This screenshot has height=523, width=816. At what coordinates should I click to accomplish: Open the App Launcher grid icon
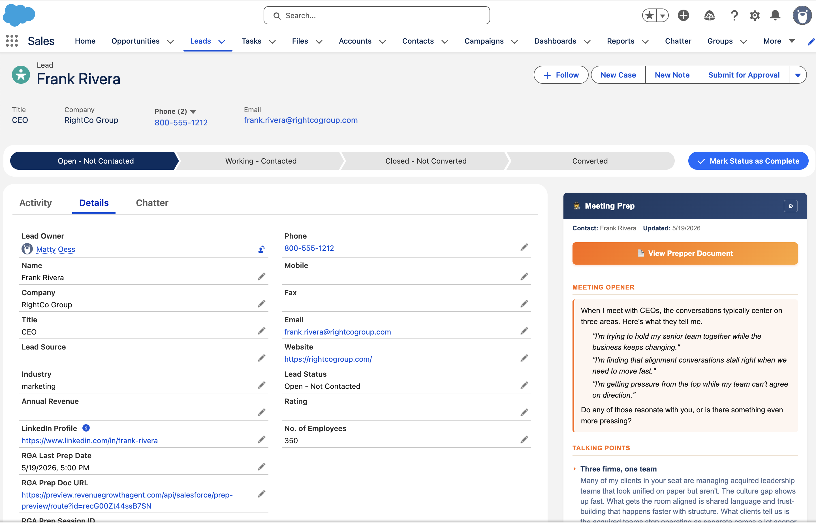point(12,41)
